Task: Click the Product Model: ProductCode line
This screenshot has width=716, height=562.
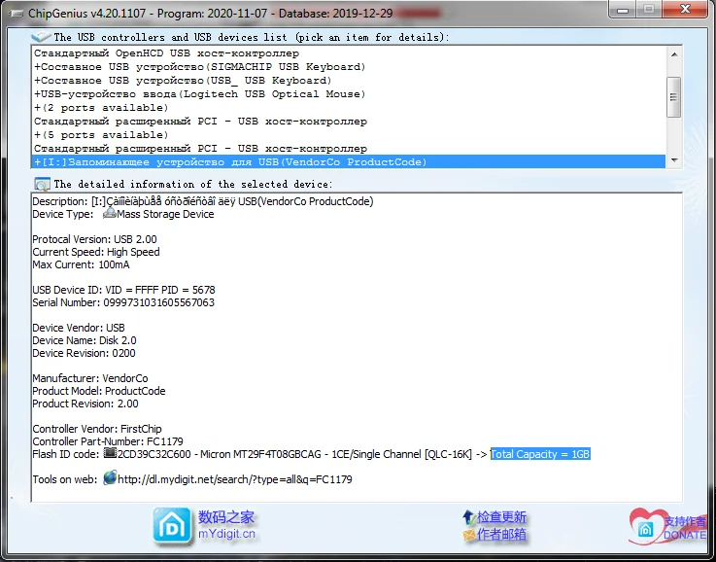Action: (x=99, y=391)
